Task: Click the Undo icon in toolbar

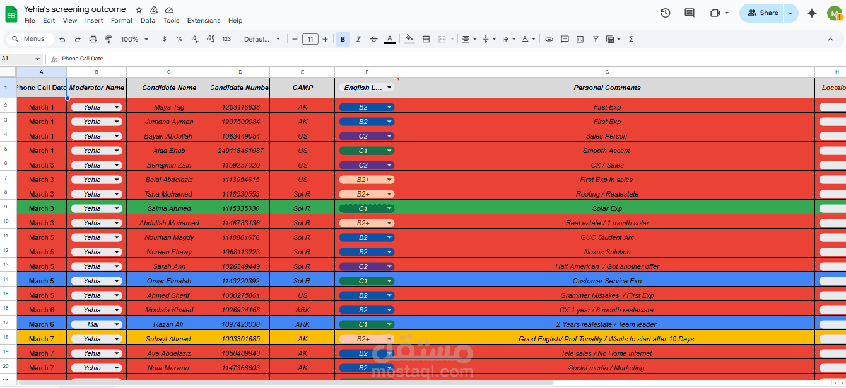Action: point(62,39)
